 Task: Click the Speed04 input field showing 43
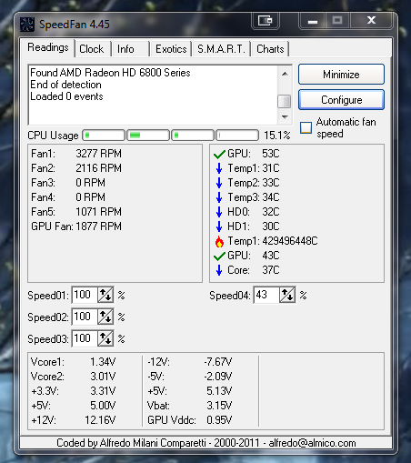(266, 295)
